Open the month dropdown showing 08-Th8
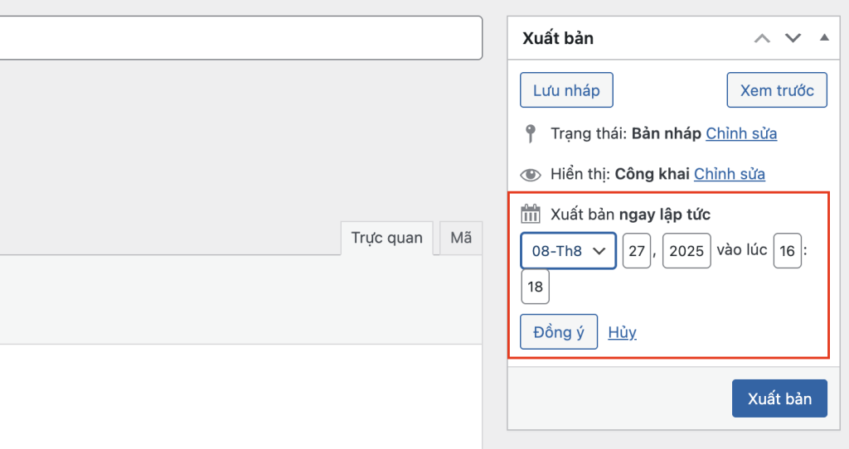 coord(568,251)
